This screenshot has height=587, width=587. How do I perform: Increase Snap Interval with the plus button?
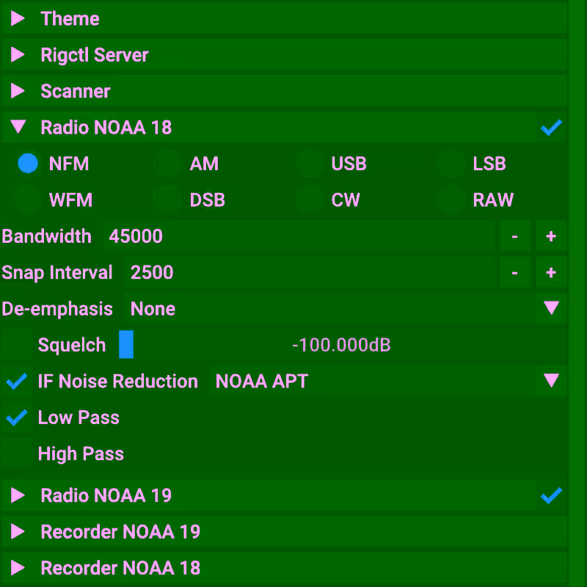551,272
